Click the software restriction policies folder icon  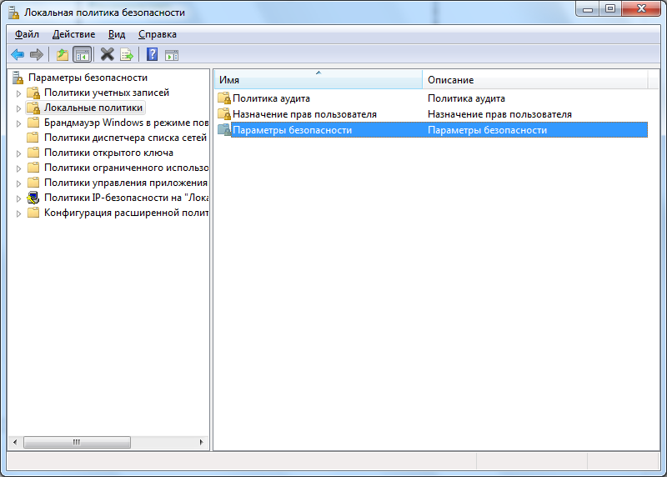pos(33,168)
